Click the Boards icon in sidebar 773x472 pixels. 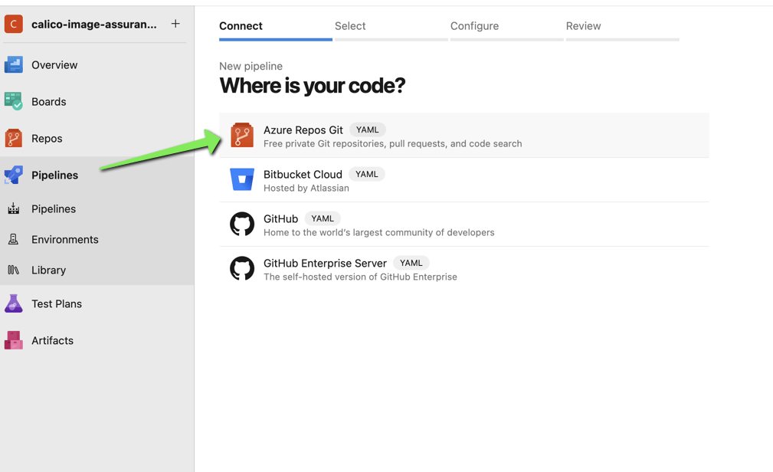pyautogui.click(x=14, y=101)
